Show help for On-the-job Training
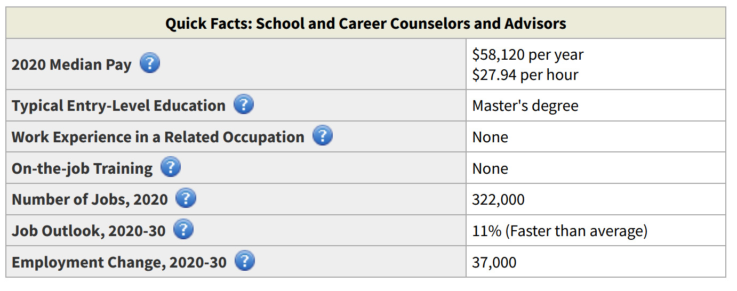The height and width of the screenshot is (291, 737). 171,167
